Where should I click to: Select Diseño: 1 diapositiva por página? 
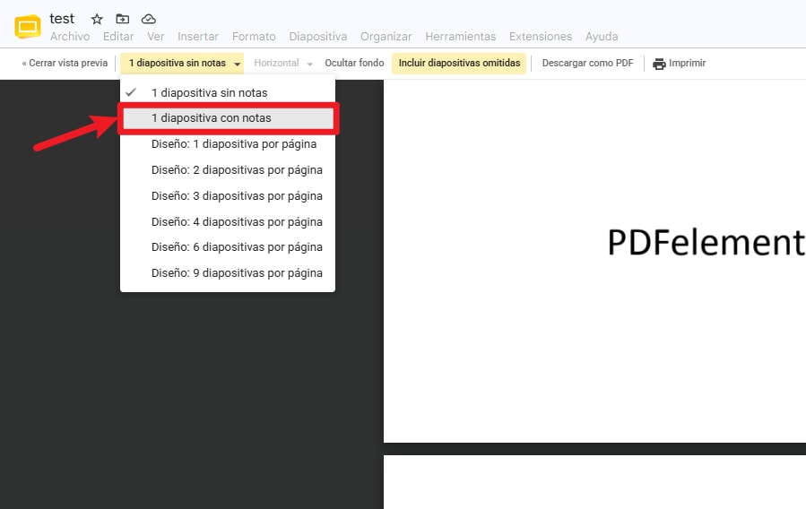pos(228,144)
